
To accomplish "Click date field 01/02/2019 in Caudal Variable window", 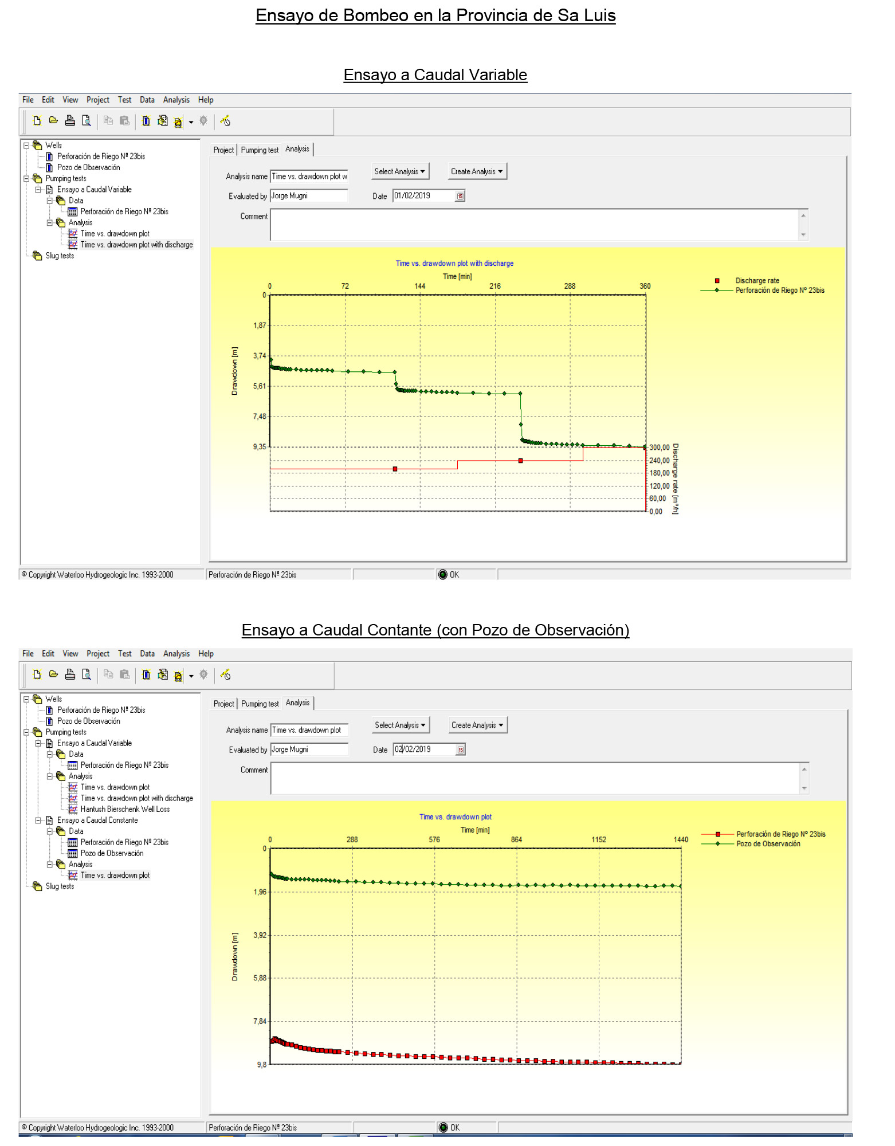I will pyautogui.click(x=424, y=196).
